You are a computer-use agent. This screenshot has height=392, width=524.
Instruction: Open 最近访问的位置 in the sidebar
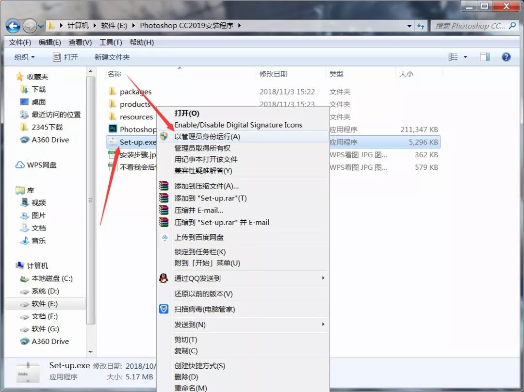50,114
